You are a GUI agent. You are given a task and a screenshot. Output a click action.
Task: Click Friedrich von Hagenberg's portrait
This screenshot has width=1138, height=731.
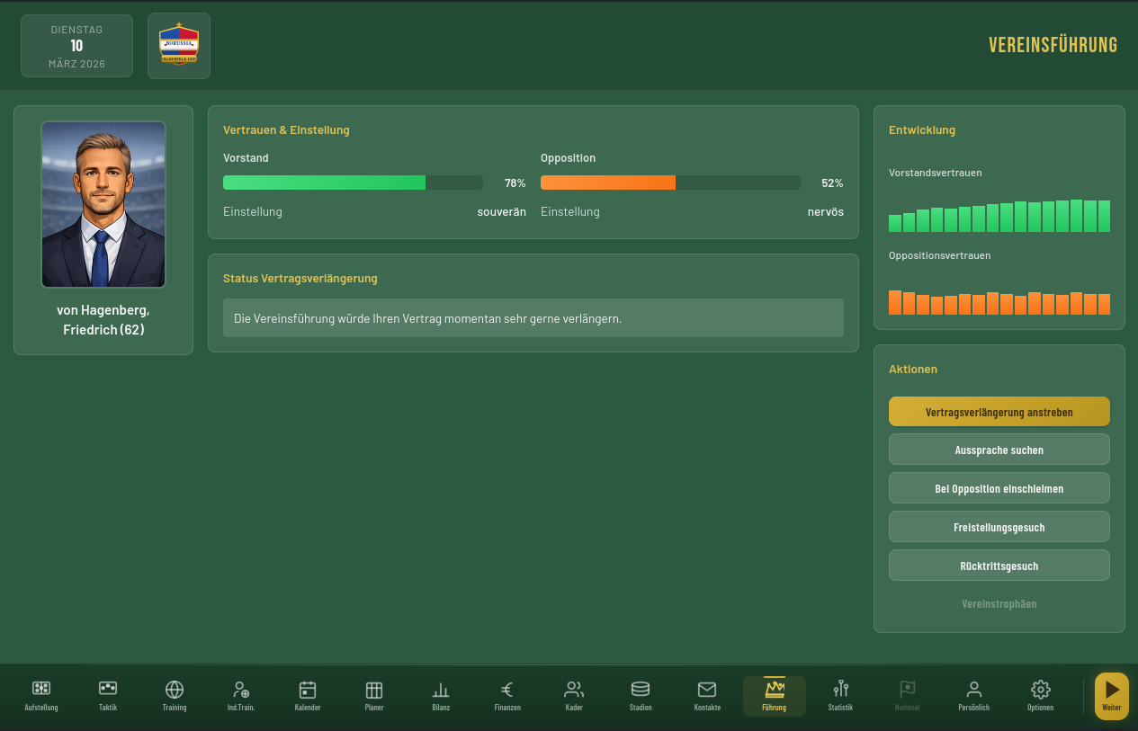[103, 204]
